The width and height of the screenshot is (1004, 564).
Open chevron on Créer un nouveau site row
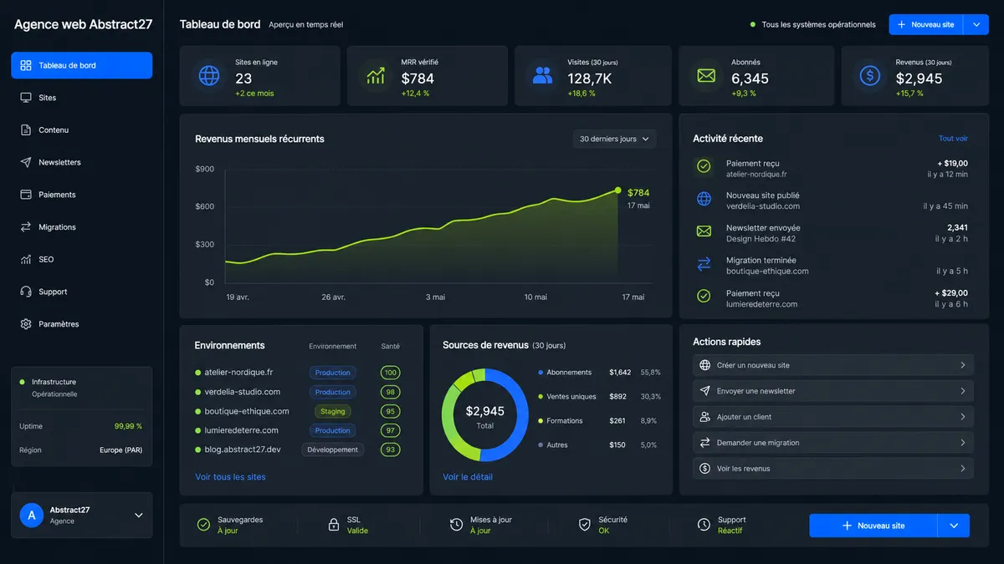963,365
